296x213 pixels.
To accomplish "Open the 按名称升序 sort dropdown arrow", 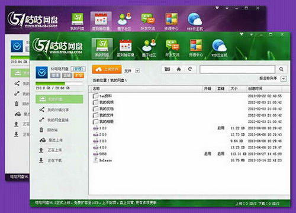I will click(284, 79).
